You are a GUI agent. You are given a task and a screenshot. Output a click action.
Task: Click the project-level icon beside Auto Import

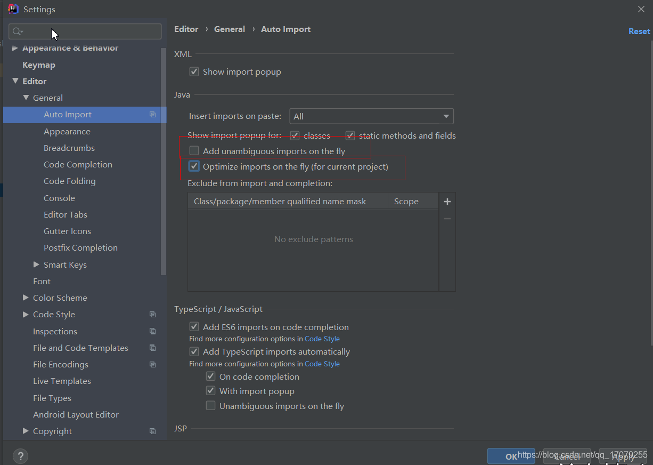click(153, 115)
